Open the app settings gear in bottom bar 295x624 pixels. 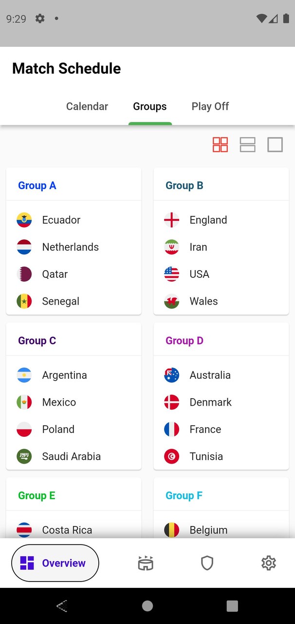(x=268, y=563)
